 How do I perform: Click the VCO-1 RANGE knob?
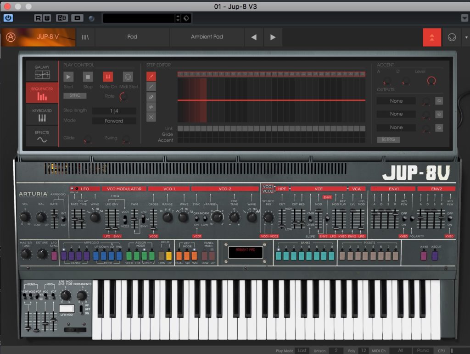168,217
